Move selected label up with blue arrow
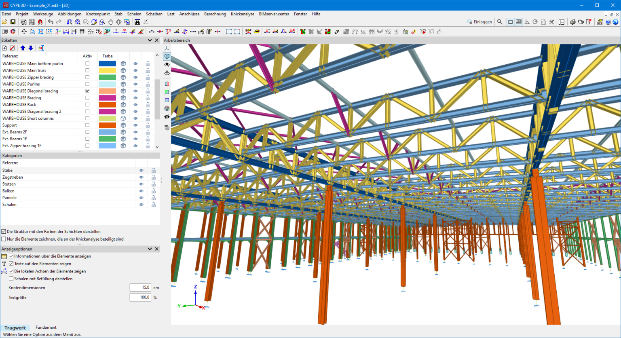Image resolution: width=621 pixels, height=338 pixels. click(x=23, y=48)
